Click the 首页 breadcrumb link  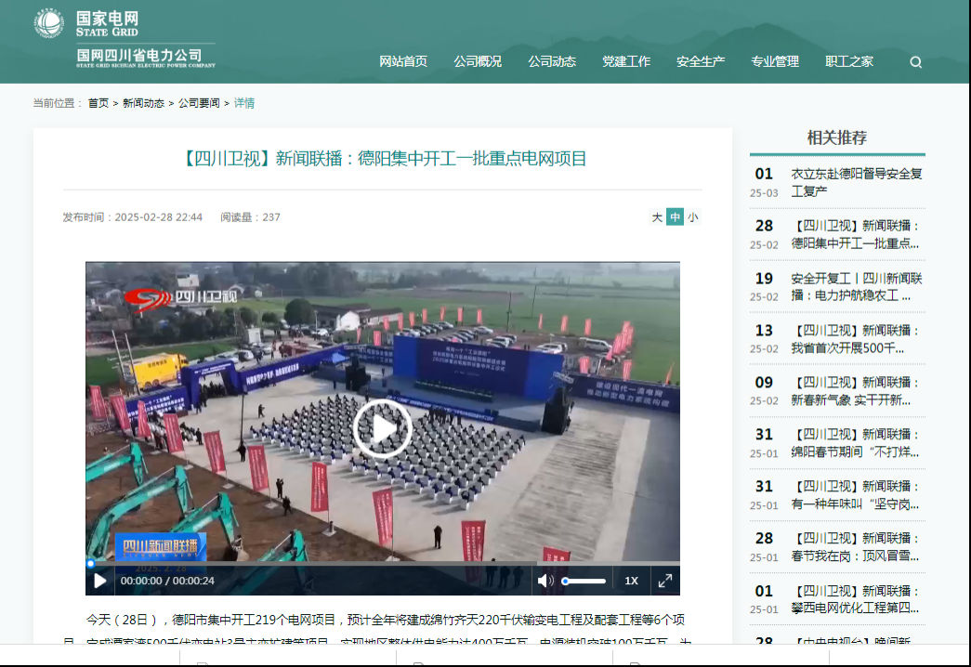pos(98,103)
